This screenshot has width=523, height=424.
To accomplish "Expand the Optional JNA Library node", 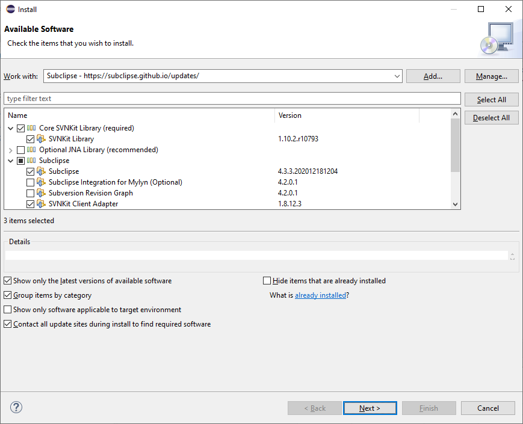I will [x=10, y=150].
